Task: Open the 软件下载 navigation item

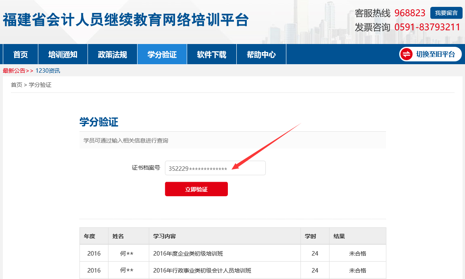Action: click(x=211, y=55)
